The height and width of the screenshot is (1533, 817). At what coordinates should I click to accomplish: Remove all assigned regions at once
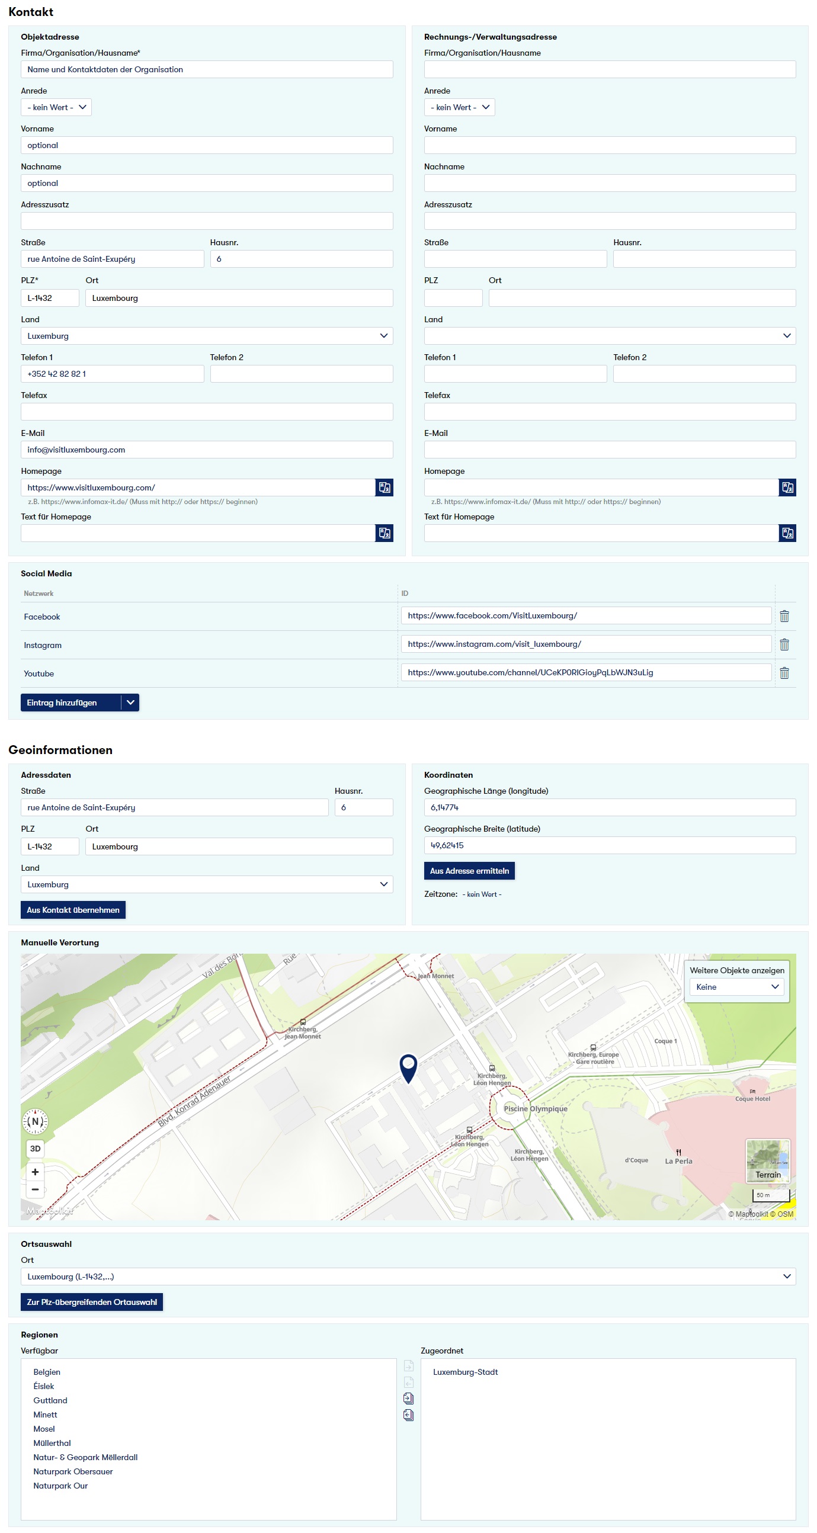pyautogui.click(x=408, y=1415)
